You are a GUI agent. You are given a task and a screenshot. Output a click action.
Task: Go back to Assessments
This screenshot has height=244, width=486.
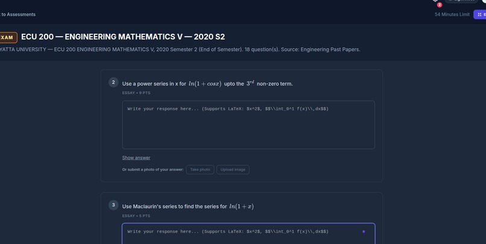[x=17, y=14]
